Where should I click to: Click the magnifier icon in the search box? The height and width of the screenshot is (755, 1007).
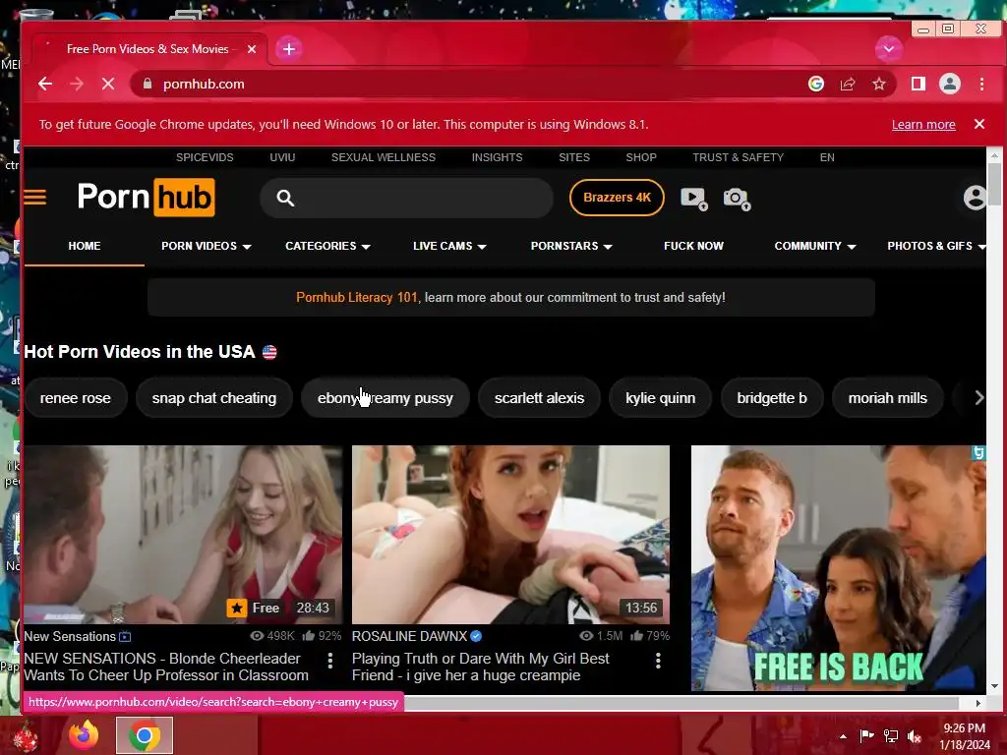[x=285, y=199]
